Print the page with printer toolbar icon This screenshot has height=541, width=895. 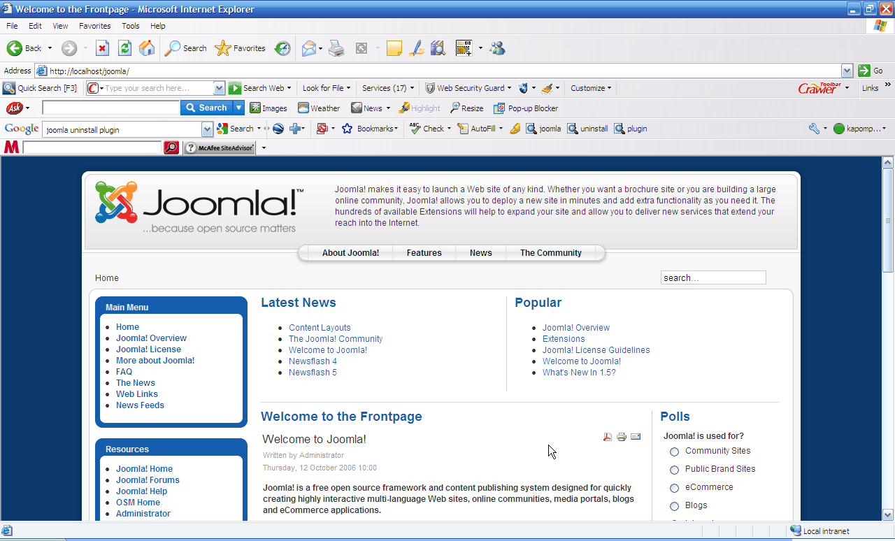click(x=336, y=48)
